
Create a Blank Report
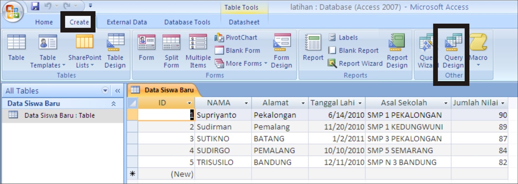pos(353,50)
